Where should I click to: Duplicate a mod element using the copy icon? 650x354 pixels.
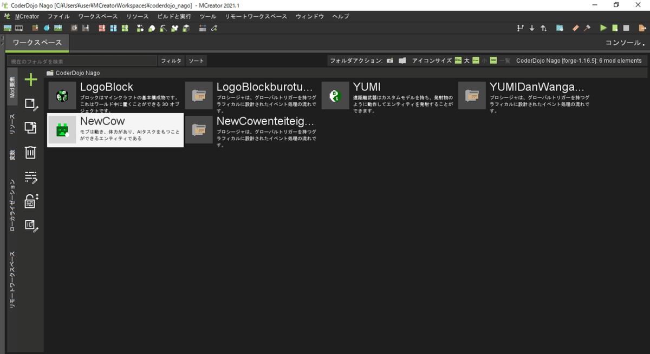30,128
